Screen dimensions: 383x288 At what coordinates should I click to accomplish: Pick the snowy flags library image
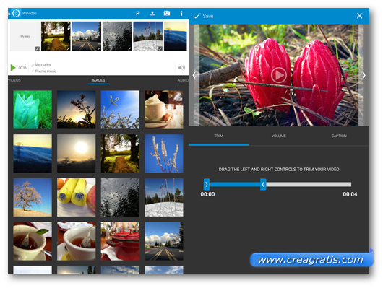(164, 197)
